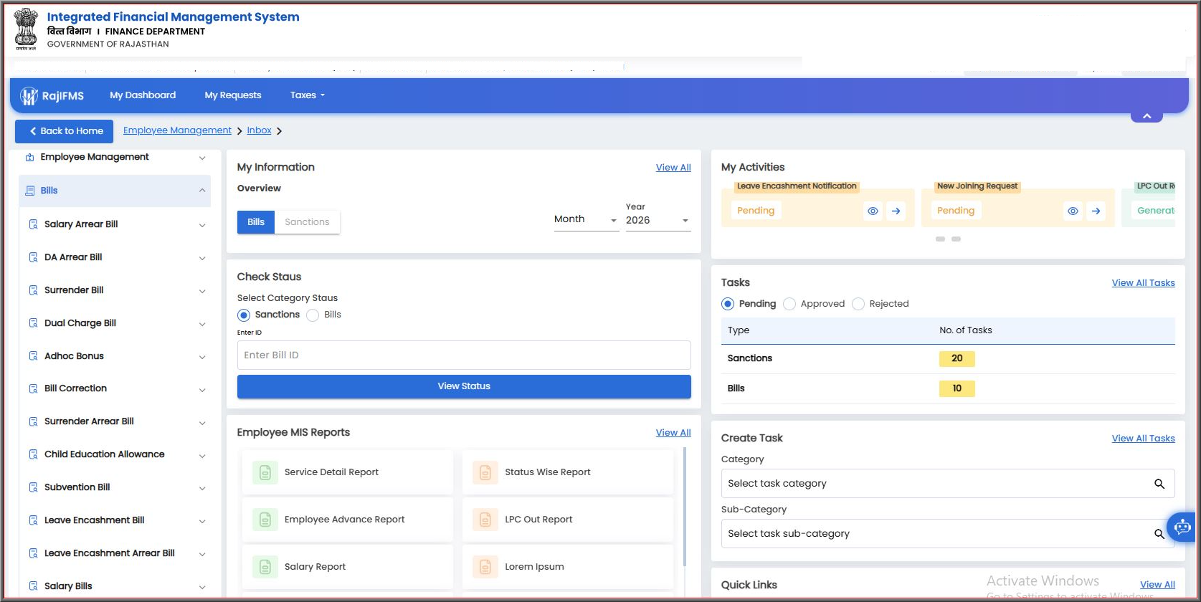Click the Back to Home button
The height and width of the screenshot is (602, 1201).
(x=65, y=131)
